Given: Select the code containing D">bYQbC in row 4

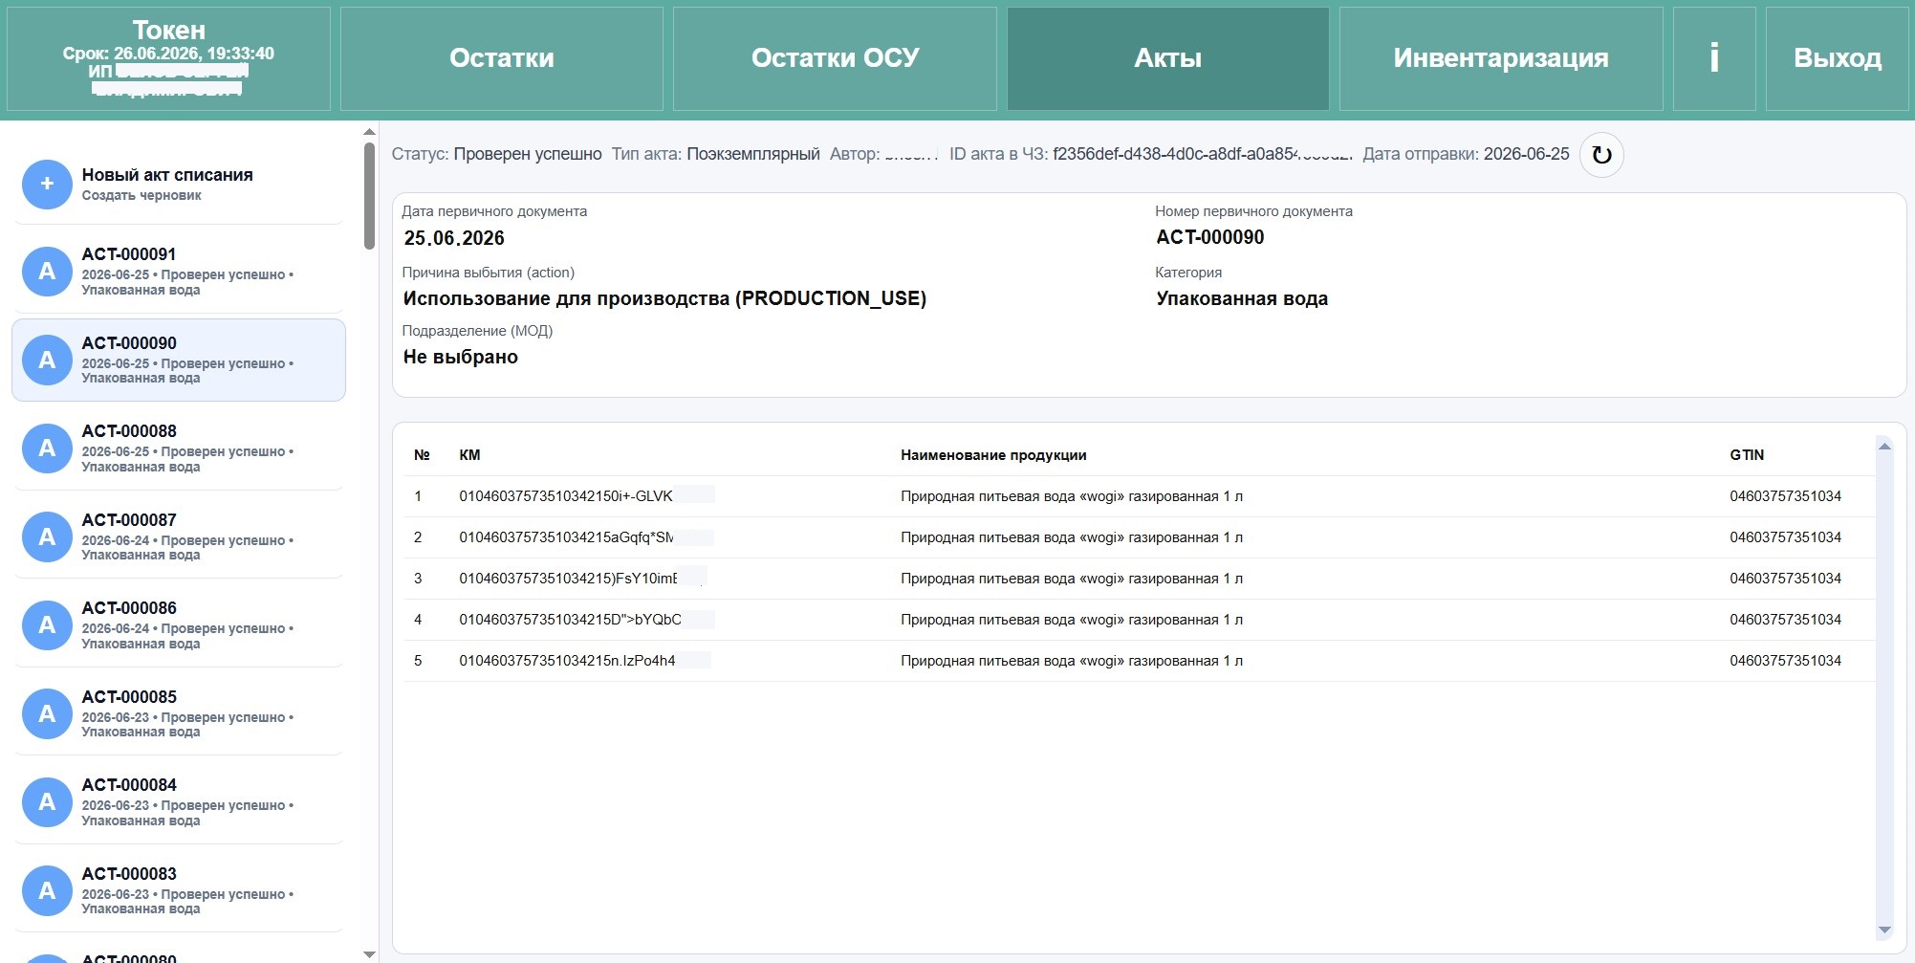Looking at the screenshot, I should pyautogui.click(x=570, y=620).
